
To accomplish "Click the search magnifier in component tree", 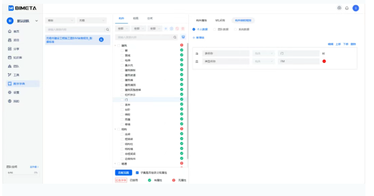I will [x=175, y=37].
